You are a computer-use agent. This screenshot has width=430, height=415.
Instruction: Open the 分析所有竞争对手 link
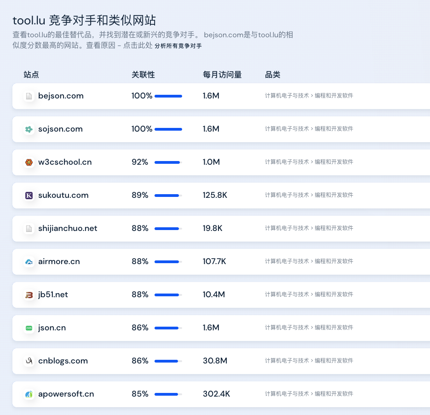tap(178, 46)
